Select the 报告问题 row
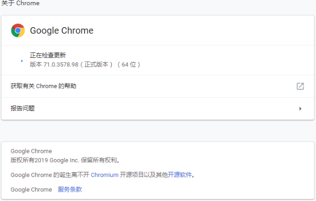The height and width of the screenshot is (201, 316). (x=158, y=109)
